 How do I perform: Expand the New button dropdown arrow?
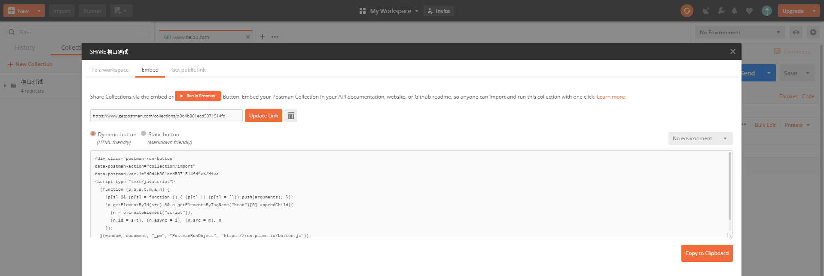(x=39, y=11)
